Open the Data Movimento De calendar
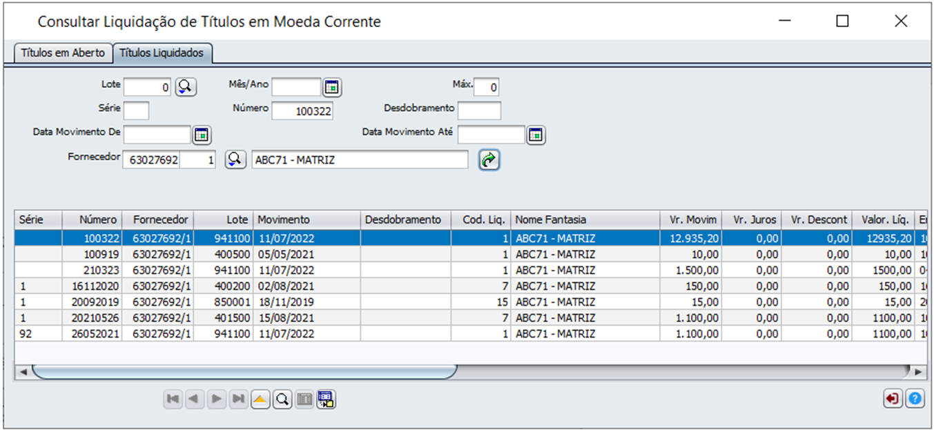The height and width of the screenshot is (430, 934). (202, 135)
